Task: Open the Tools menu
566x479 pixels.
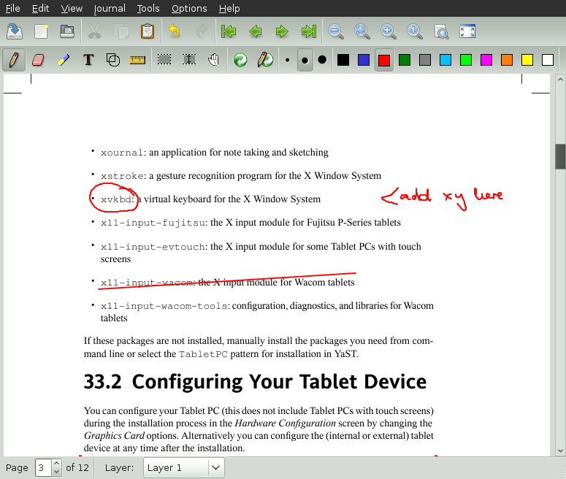Action: pos(148,8)
